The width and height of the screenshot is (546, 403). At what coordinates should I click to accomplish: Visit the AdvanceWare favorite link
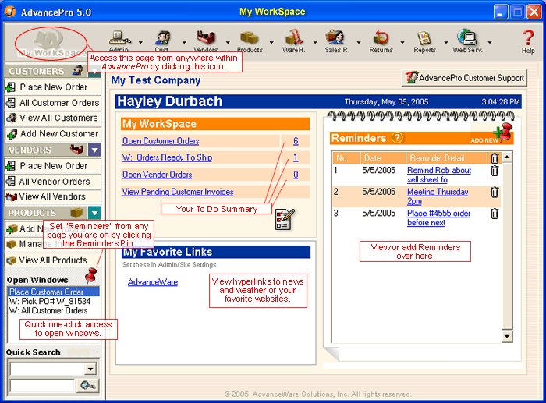coord(153,282)
